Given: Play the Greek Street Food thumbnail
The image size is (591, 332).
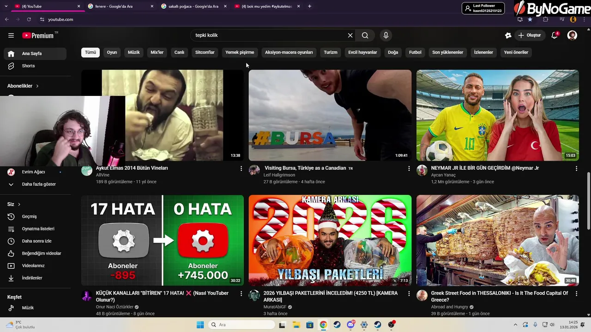Looking at the screenshot, I should coord(497,240).
